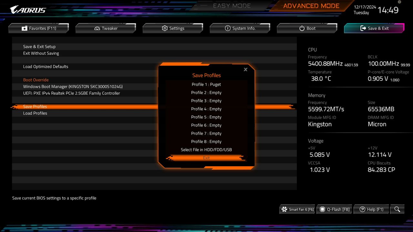Image resolution: width=413 pixels, height=232 pixels.
Task: Choose Profile 2 : Empty slot
Action: tap(206, 92)
